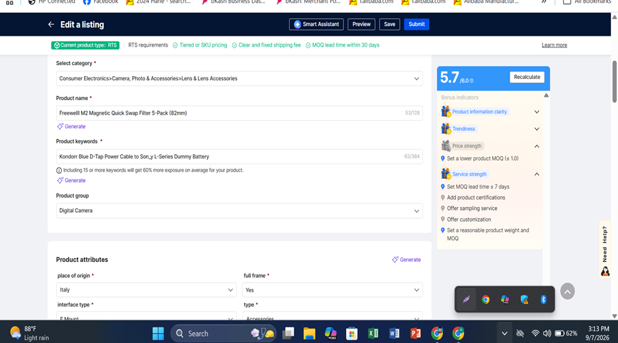Click the feather icon in tray popup
Screen dimensions: 618x343
(x=466, y=300)
